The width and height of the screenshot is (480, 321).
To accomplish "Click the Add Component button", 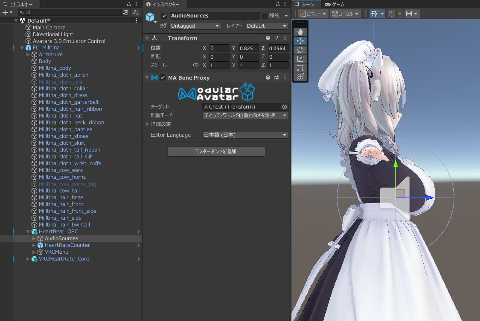I will (216, 152).
